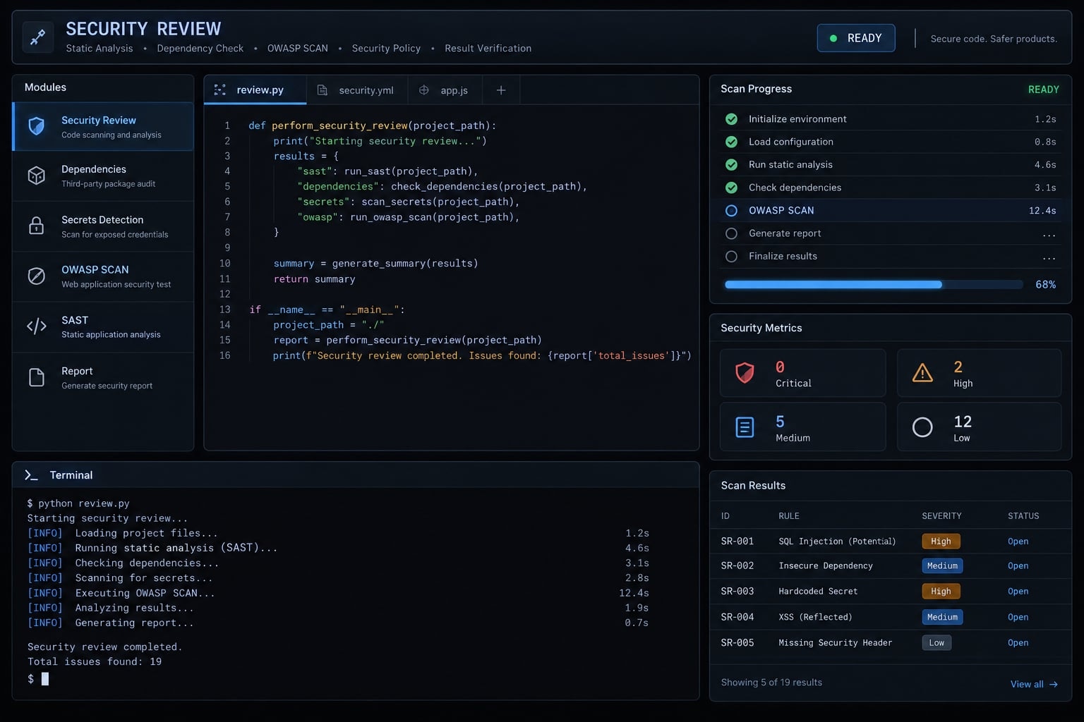Click the Report document icon
Screen dimensions: 1084x722
tap(36, 377)
